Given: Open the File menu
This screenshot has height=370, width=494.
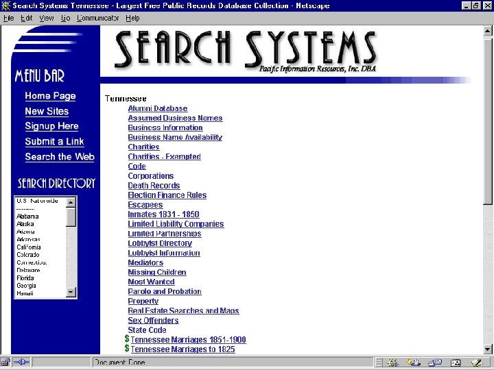Looking at the screenshot, I should [8, 18].
